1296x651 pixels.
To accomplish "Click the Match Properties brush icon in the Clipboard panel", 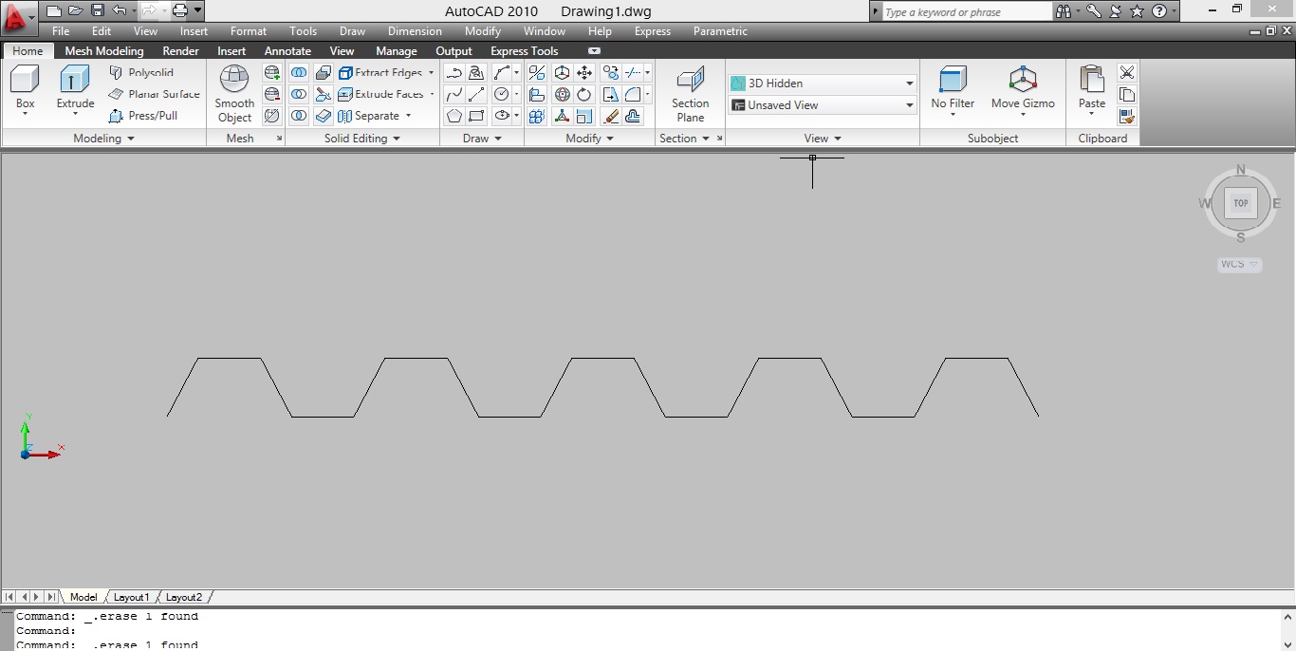I will point(1127,116).
